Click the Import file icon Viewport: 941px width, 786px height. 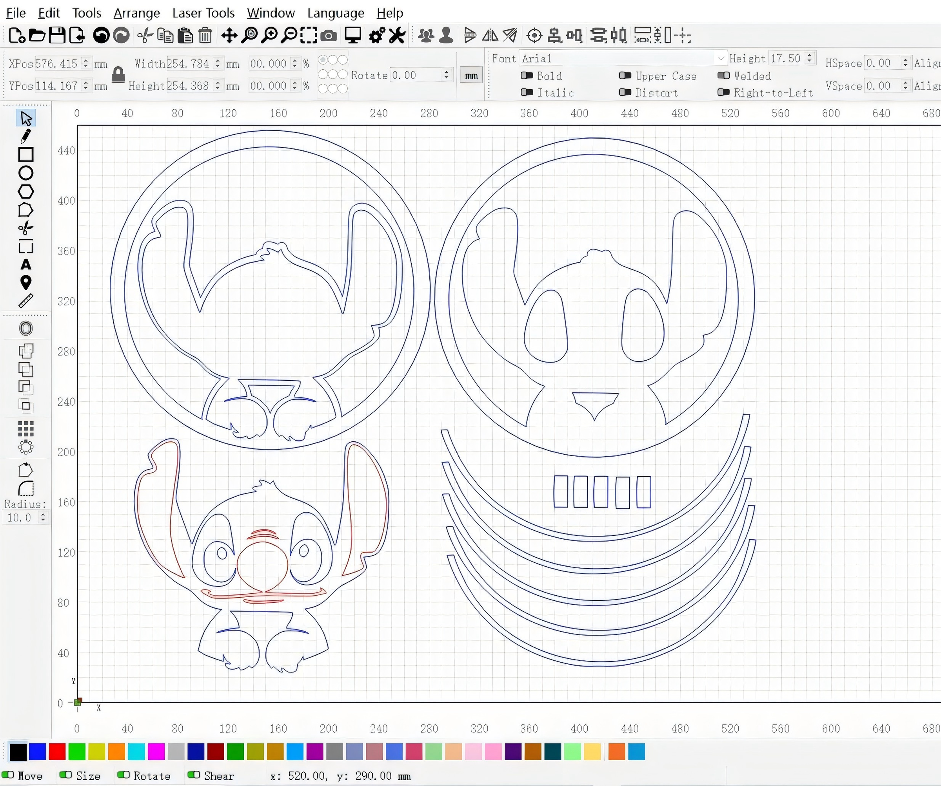pos(76,35)
